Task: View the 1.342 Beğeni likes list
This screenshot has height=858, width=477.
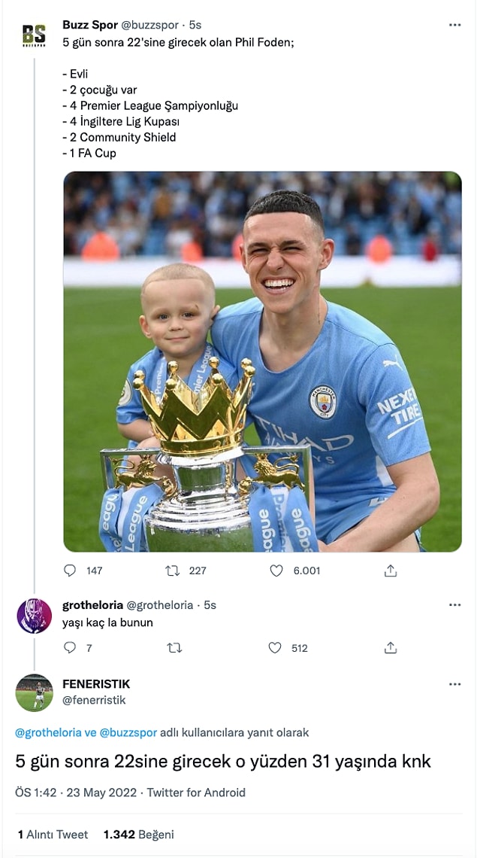Action: [x=139, y=835]
